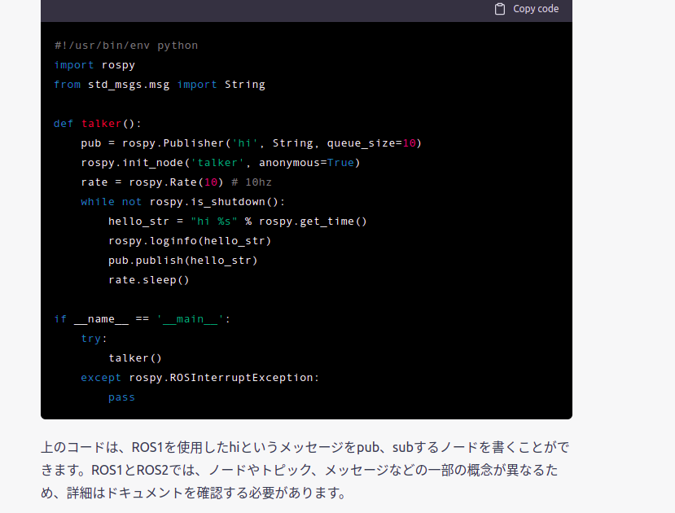Click the shebang line #!/usr/bin/env python
The height and width of the screenshot is (513, 675).
(x=124, y=45)
